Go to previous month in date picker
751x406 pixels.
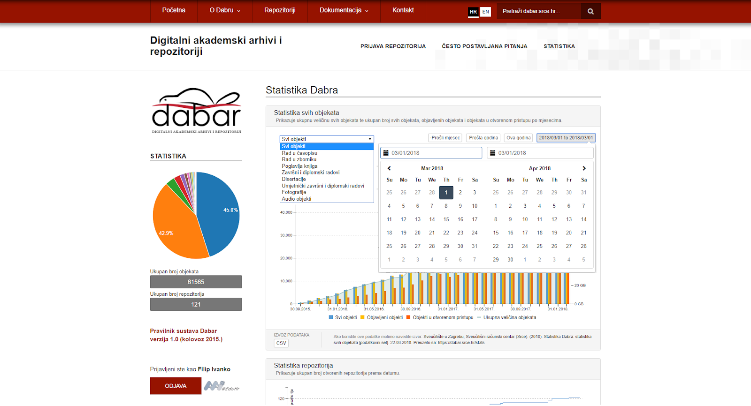point(389,168)
